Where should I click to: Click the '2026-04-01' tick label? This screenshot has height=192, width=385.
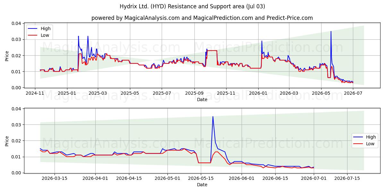pos(95,178)
